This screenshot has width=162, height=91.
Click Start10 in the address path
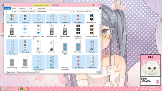tap(32, 12)
